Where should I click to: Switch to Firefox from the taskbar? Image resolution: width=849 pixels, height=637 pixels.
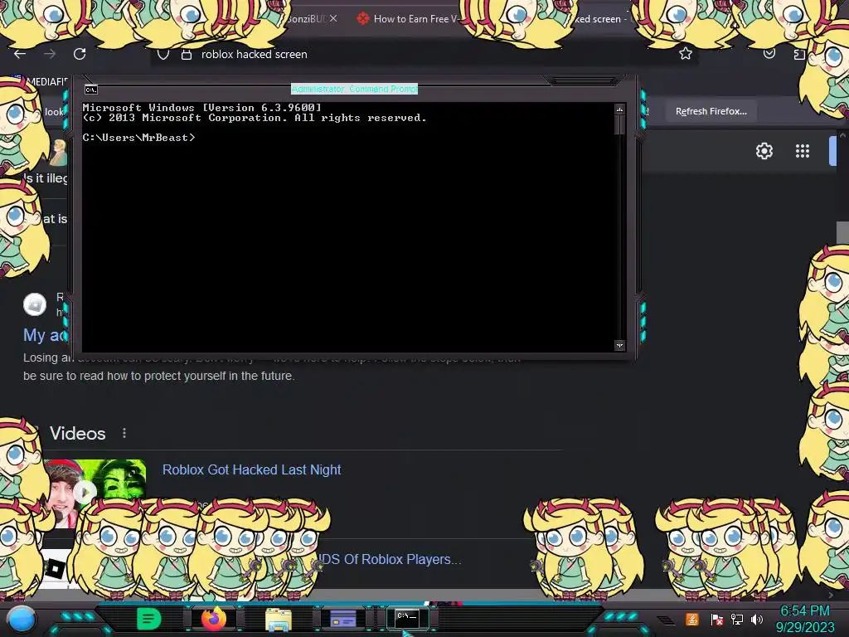tap(213, 619)
